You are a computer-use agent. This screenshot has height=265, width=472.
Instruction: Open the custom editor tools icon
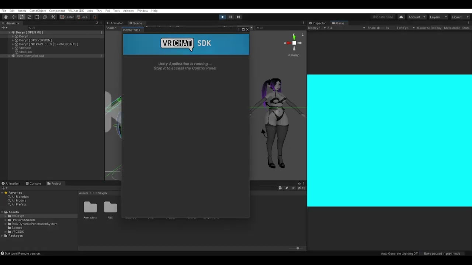(x=53, y=17)
